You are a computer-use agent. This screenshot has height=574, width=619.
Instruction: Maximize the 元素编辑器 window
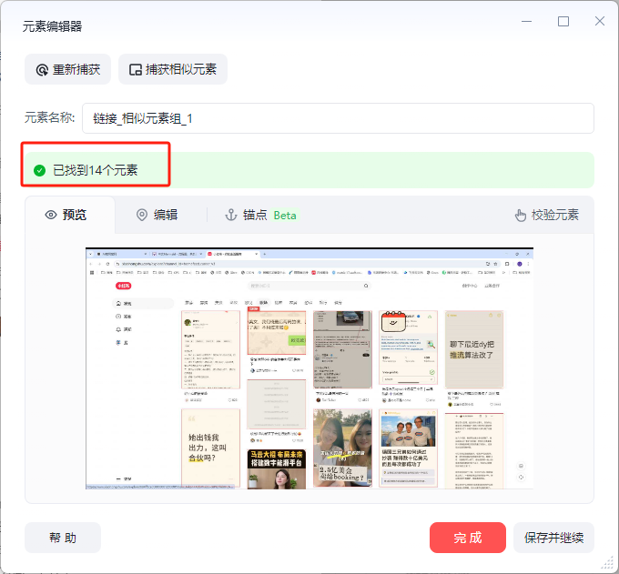point(563,21)
